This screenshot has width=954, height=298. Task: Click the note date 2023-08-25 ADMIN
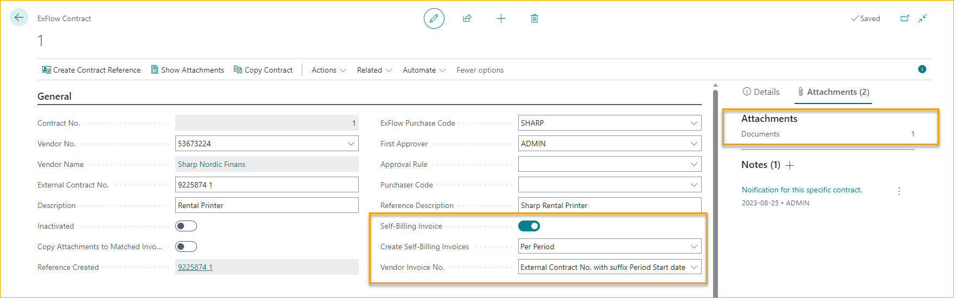pyautogui.click(x=775, y=203)
